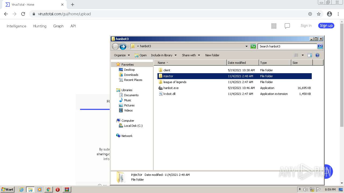Open VirusTotal Intelligence link
The width and height of the screenshot is (344, 193).
(16, 26)
